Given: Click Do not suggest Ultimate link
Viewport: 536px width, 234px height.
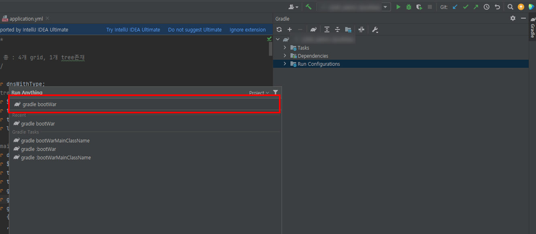Looking at the screenshot, I should [x=195, y=29].
